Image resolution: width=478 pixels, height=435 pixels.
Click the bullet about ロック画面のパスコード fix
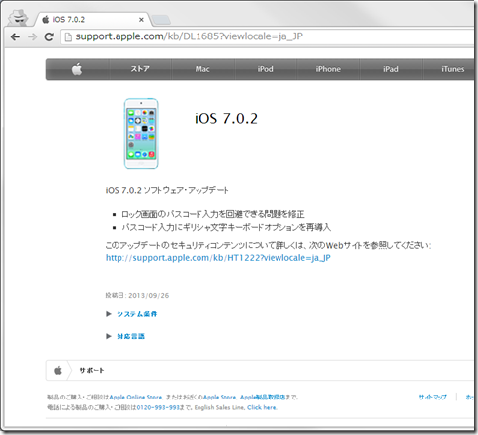coord(213,214)
